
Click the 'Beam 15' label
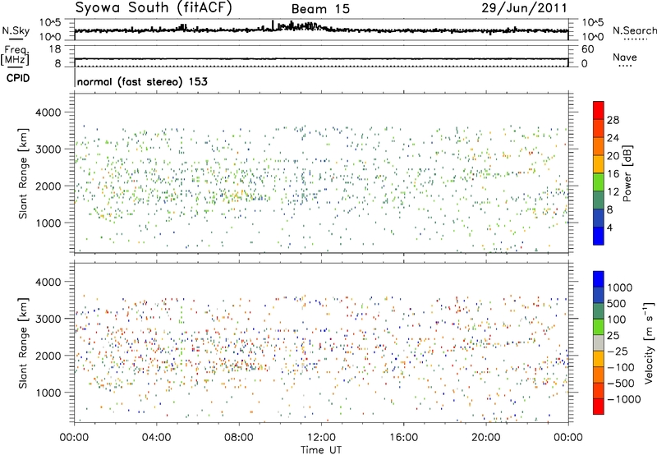tap(320, 9)
